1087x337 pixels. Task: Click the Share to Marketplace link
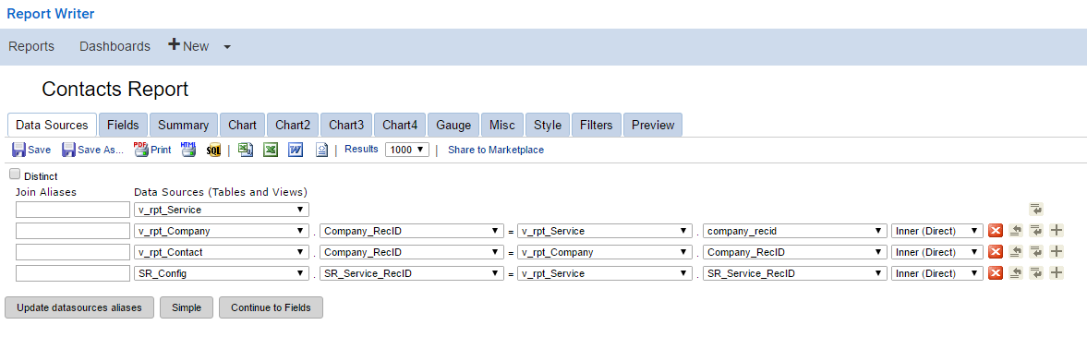496,150
